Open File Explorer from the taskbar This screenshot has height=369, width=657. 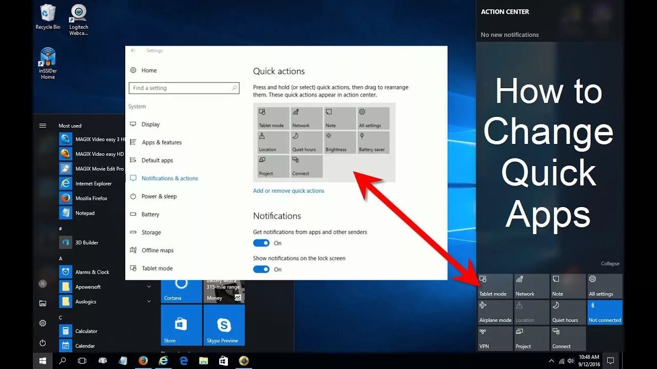pyautogui.click(x=203, y=361)
